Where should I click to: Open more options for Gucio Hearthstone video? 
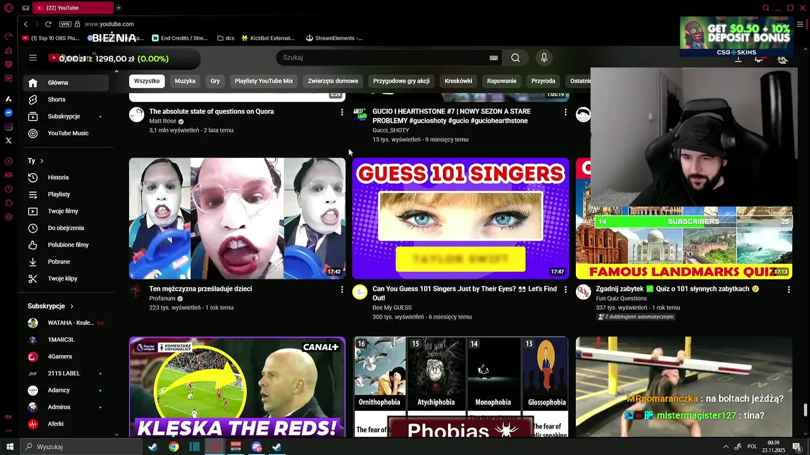click(565, 112)
